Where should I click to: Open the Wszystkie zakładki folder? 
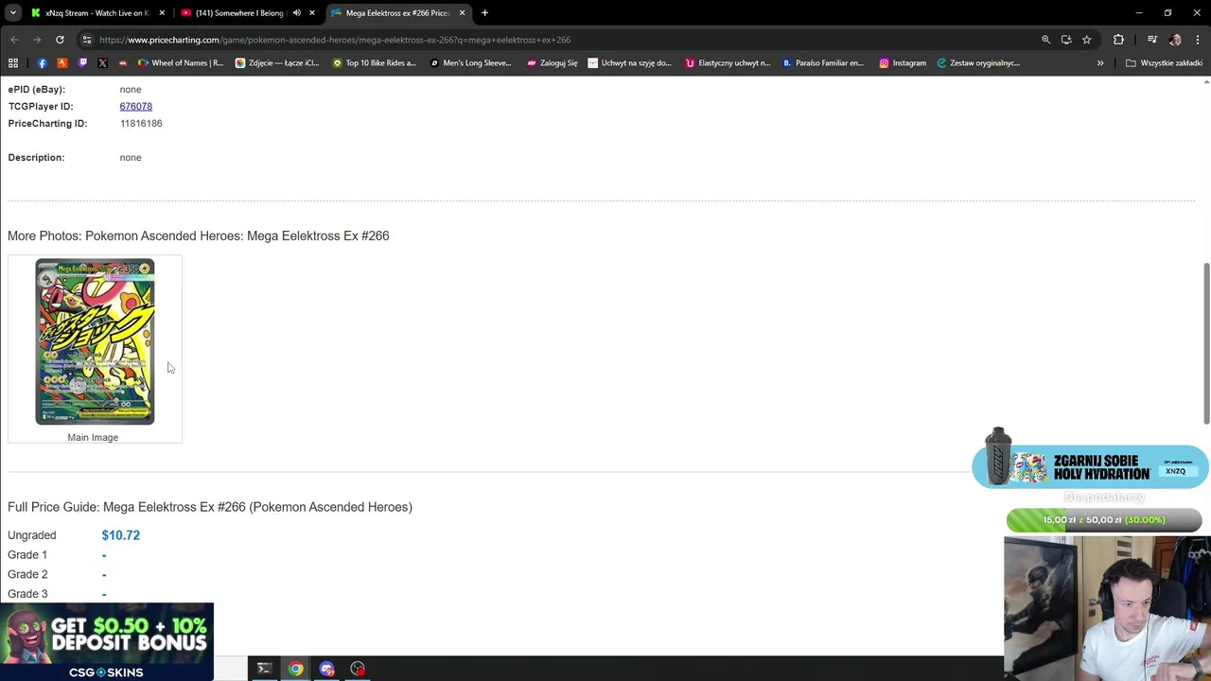coord(1164,63)
